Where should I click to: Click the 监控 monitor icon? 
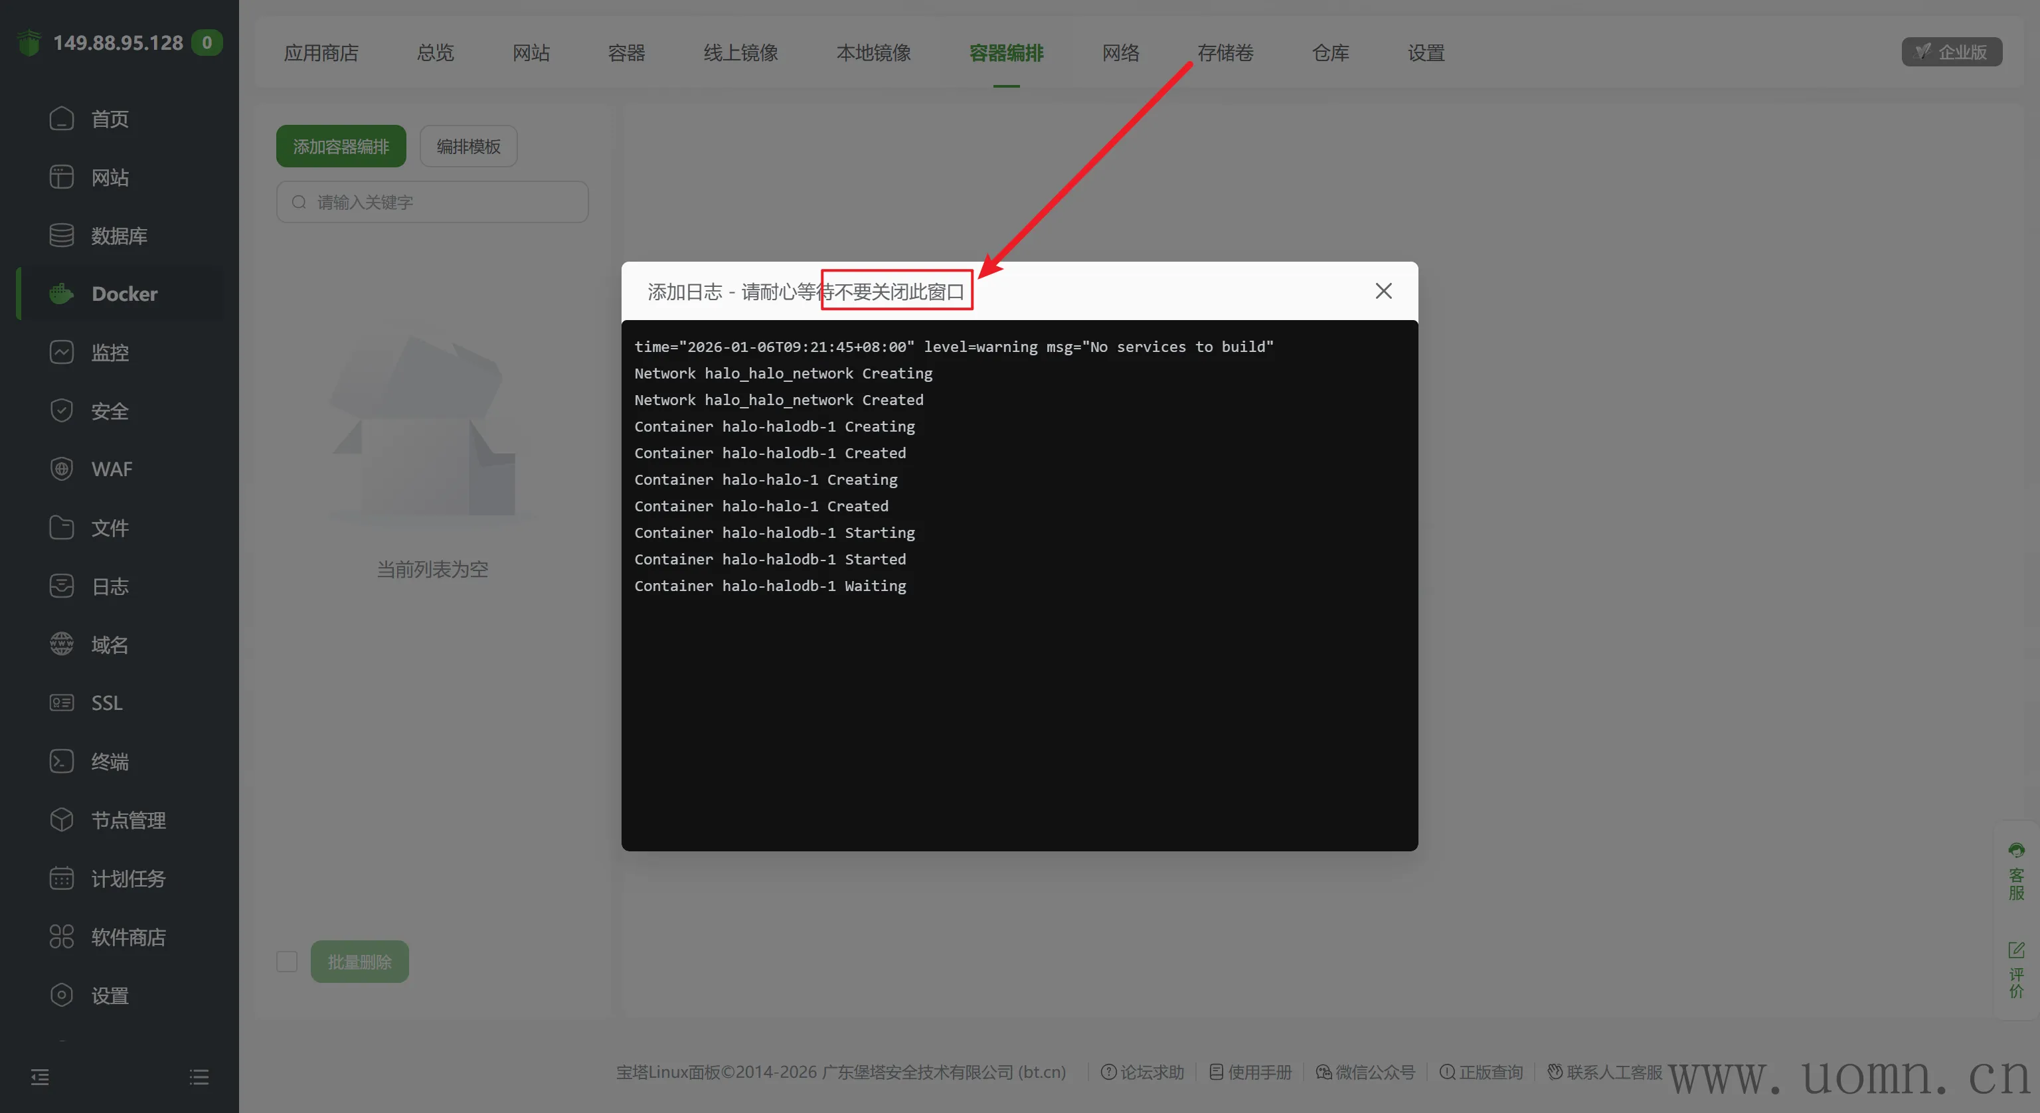point(61,352)
